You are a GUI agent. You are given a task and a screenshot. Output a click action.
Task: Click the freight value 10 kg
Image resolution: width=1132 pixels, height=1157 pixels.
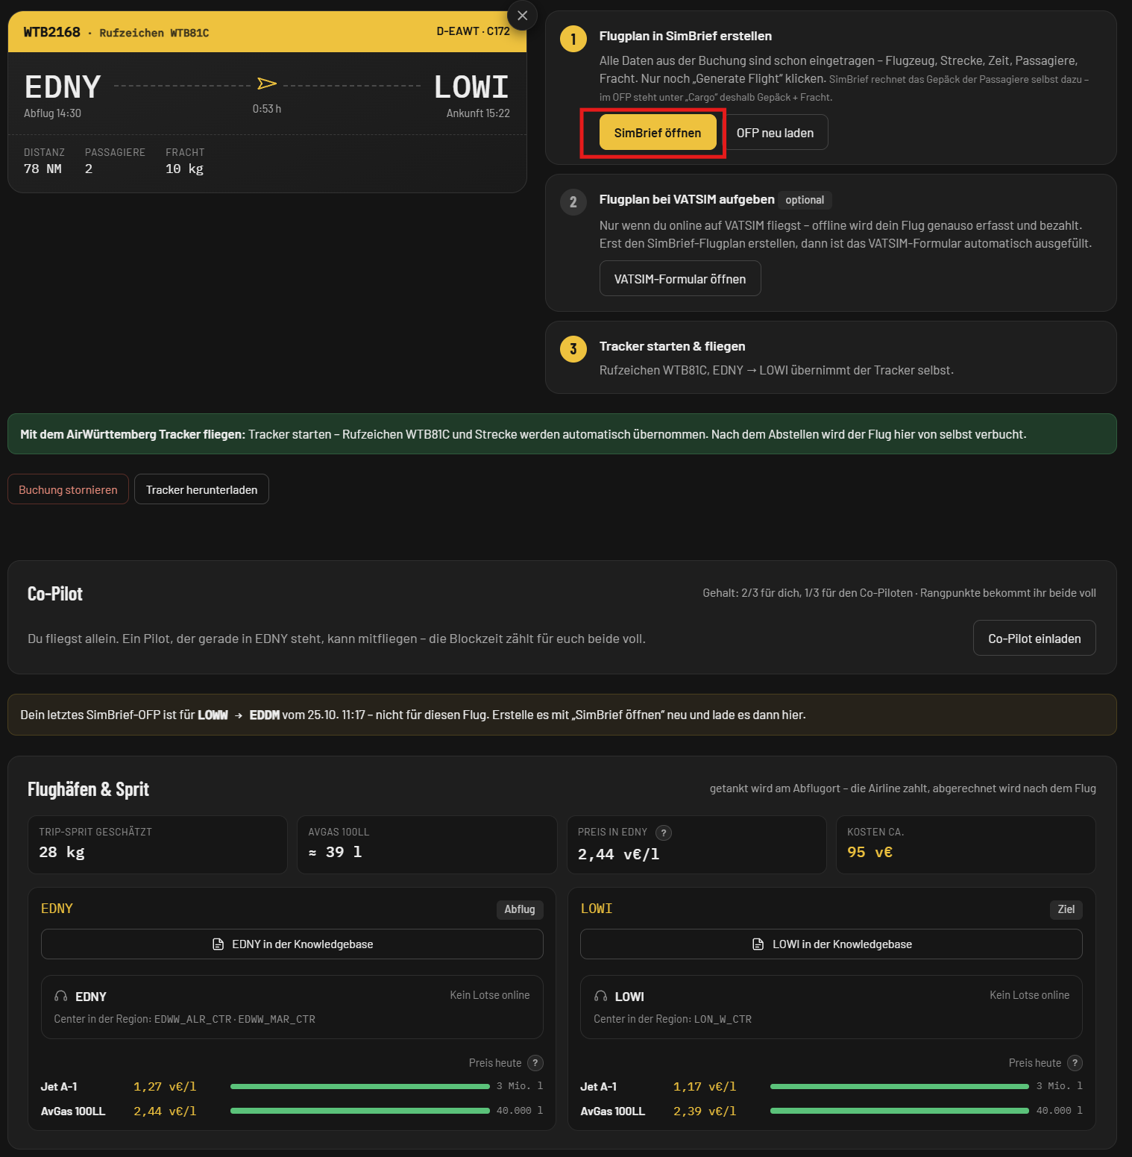(184, 169)
